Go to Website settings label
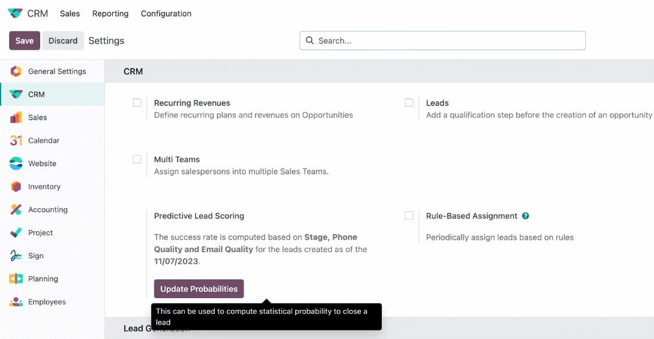The height and width of the screenshot is (339, 654). (x=42, y=163)
